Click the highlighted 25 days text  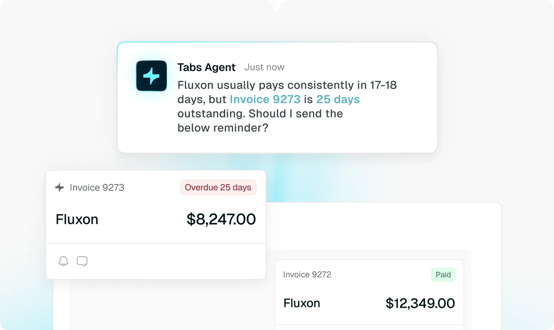pos(338,99)
